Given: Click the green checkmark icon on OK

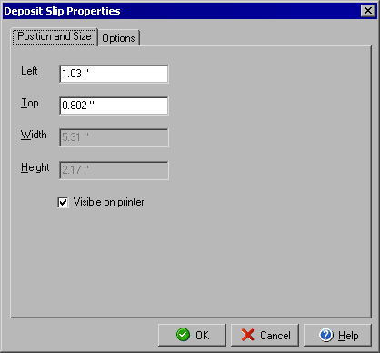Looking at the screenshot, I should click(183, 335).
